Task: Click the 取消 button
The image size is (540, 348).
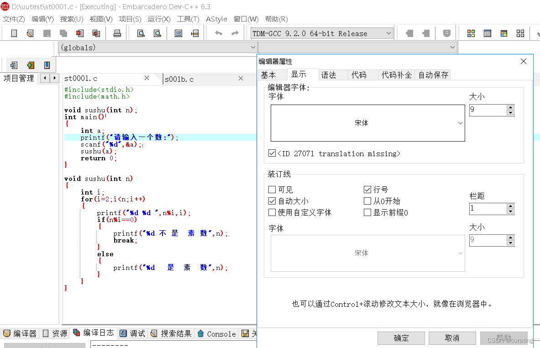Action: click(452, 338)
